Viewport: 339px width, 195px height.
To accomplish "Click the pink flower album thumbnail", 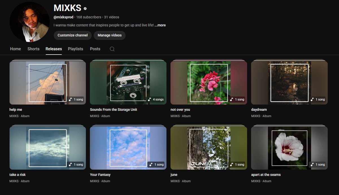I will 209,83.
